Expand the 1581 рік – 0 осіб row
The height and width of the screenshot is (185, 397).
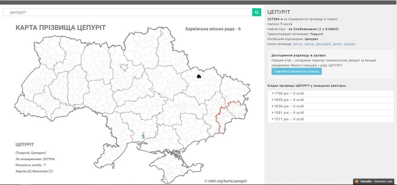pos(331,113)
